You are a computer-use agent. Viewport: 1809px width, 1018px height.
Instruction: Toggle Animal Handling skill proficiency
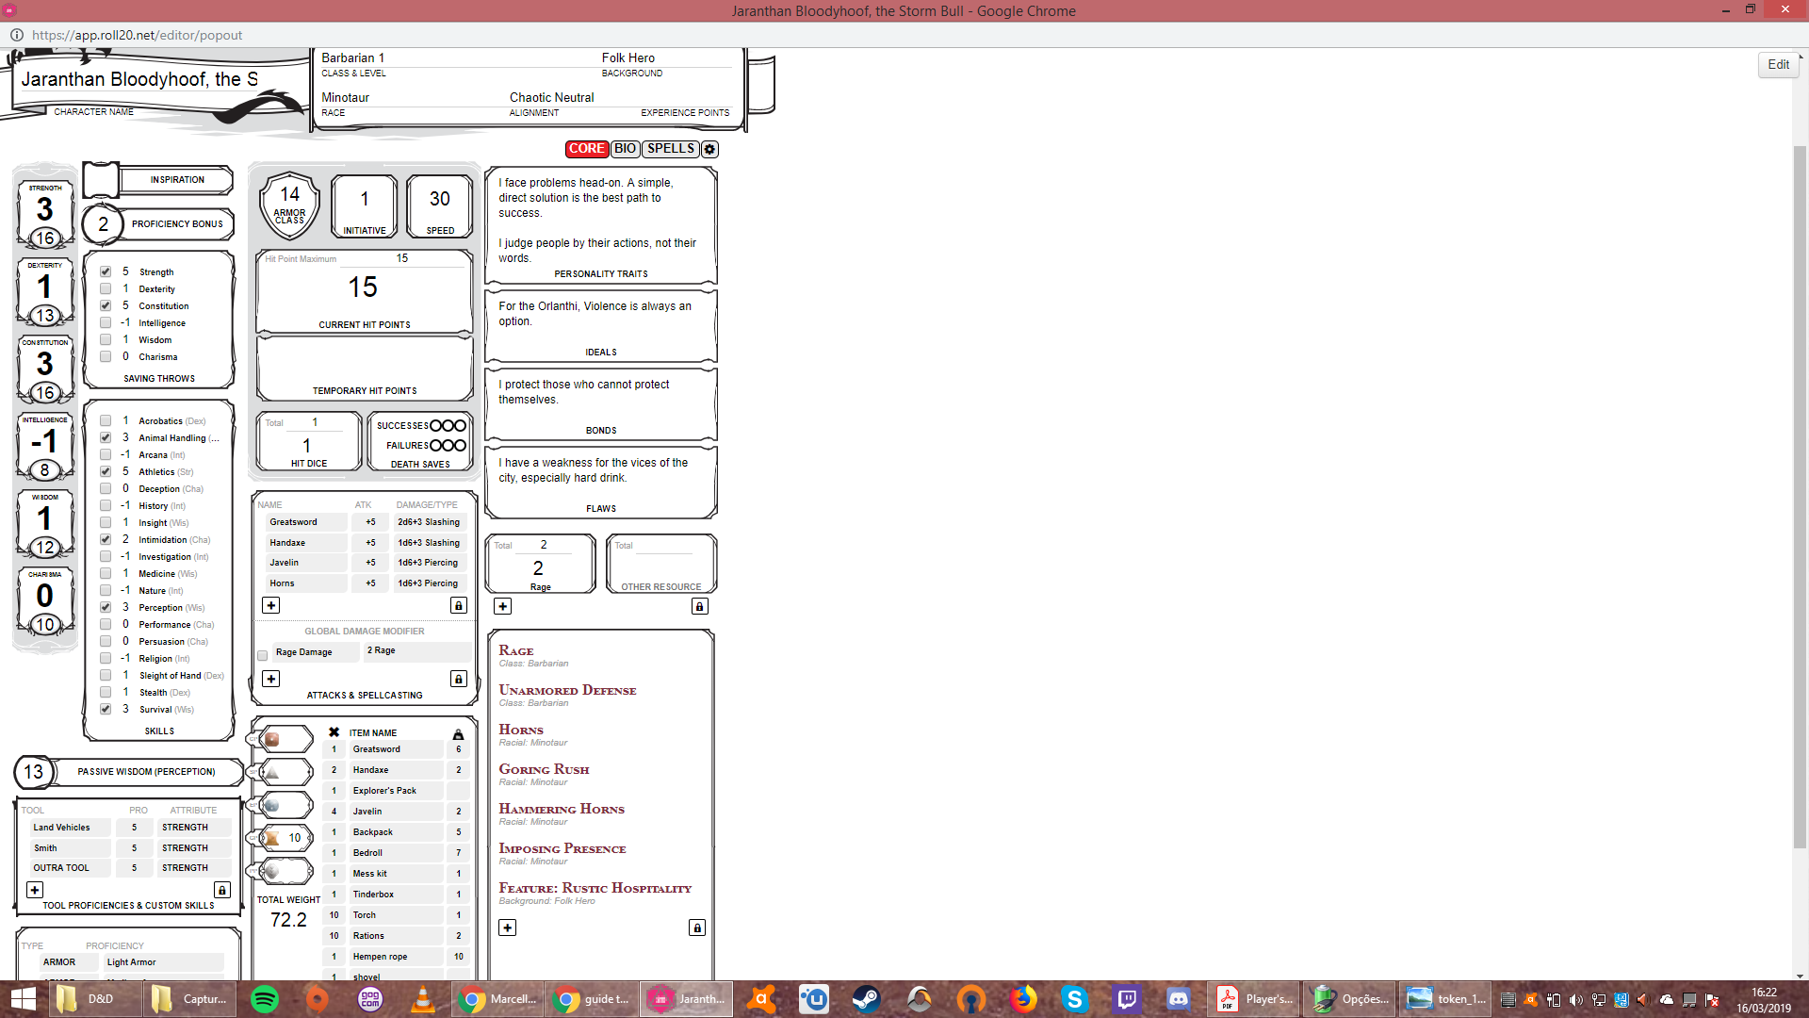106,438
